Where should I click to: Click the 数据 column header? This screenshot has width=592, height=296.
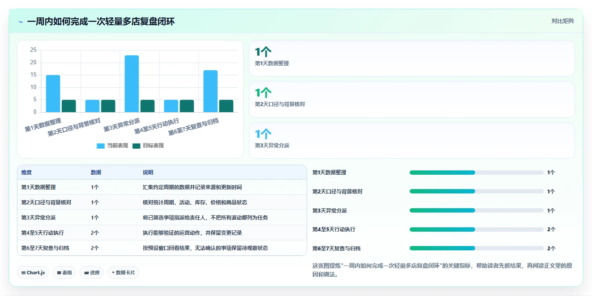tap(96, 173)
